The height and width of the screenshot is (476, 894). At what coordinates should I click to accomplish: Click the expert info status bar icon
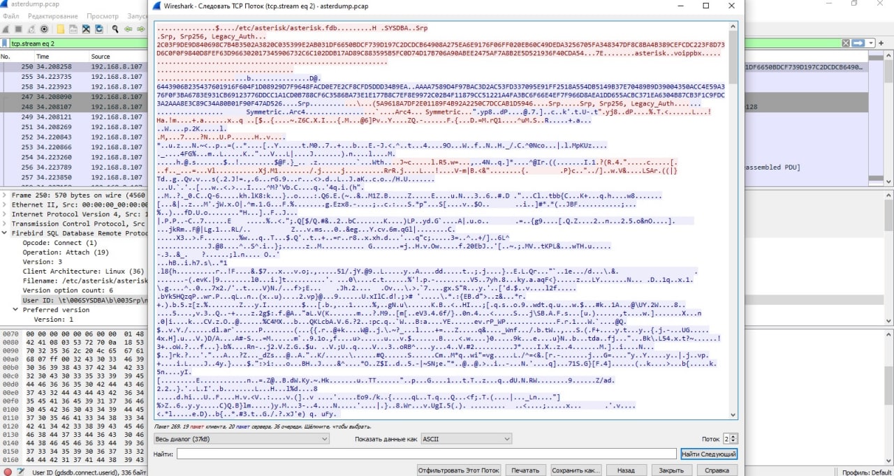[x=6, y=472]
